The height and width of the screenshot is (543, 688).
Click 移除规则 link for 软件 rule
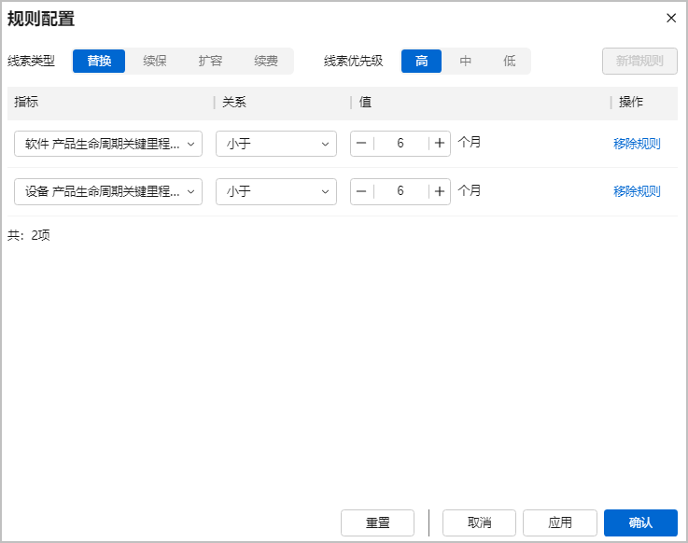637,144
